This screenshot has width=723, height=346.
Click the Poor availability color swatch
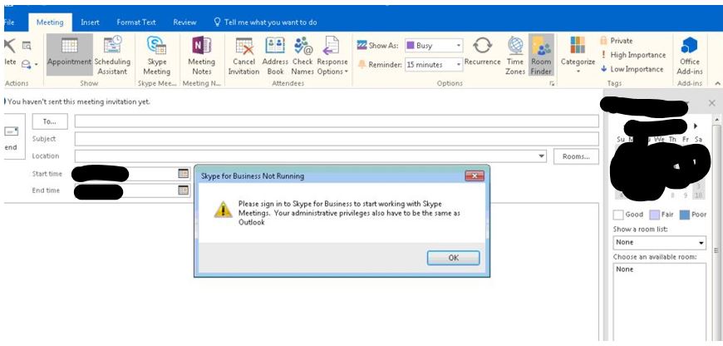point(684,215)
